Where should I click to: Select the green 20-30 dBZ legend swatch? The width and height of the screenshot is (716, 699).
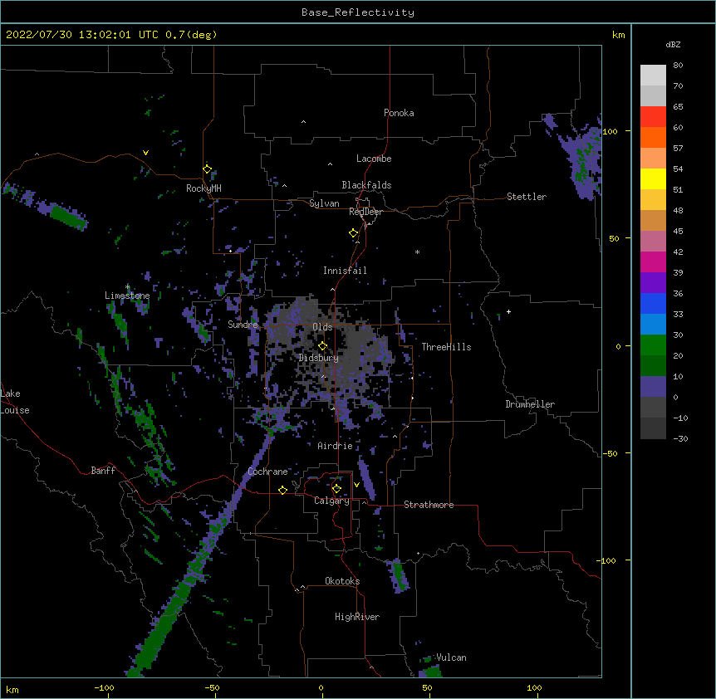tap(653, 345)
